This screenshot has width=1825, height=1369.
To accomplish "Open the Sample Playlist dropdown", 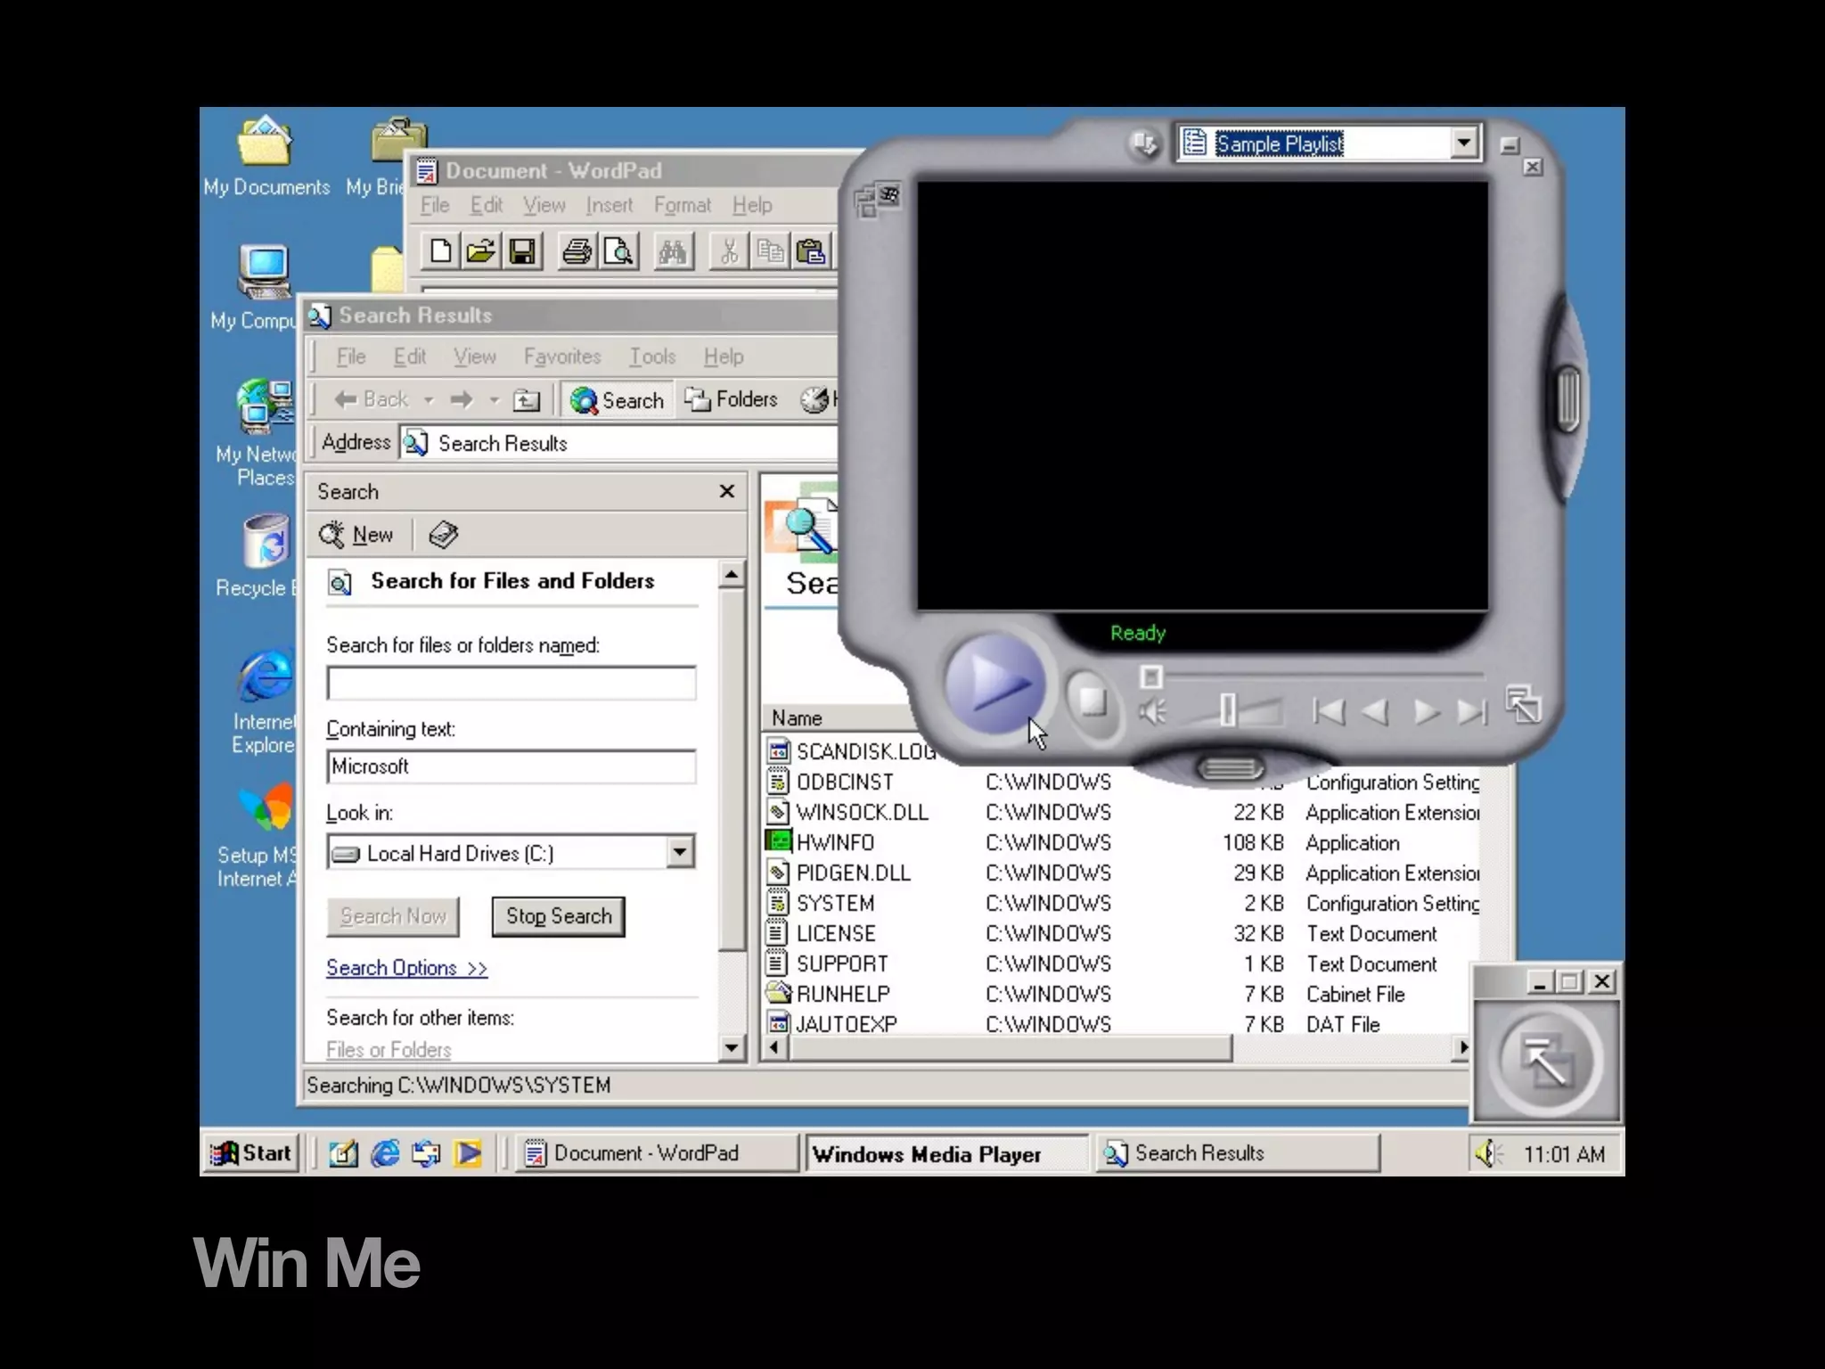I will pyautogui.click(x=1462, y=143).
